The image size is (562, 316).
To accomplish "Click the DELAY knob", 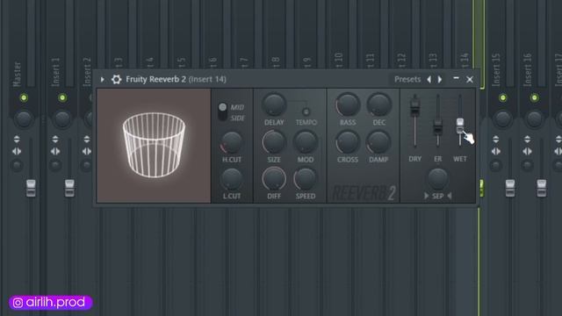I will [x=274, y=104].
